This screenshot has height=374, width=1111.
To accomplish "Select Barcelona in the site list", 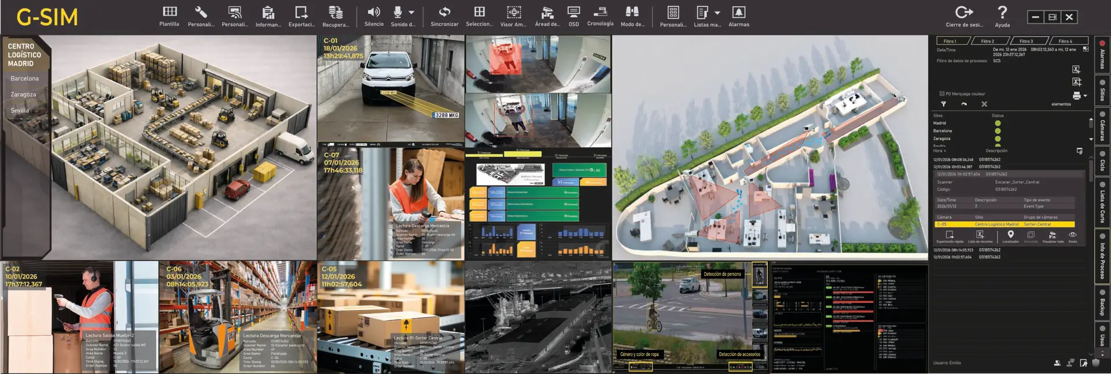I will coord(25,78).
